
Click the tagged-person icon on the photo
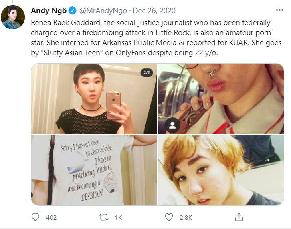pyautogui.click(x=172, y=125)
